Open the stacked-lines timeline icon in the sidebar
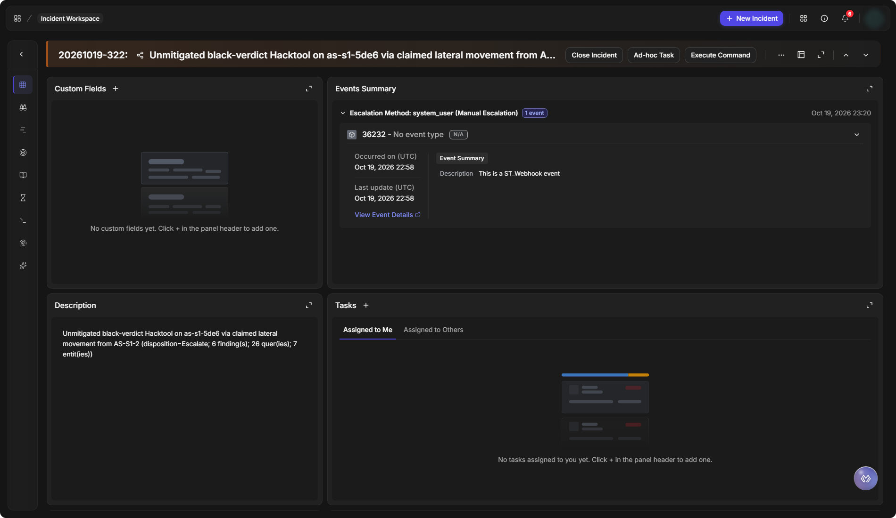Viewport: 896px width, 518px height. tap(23, 130)
